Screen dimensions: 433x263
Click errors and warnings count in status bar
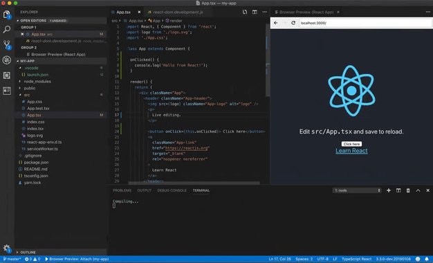tap(33, 259)
